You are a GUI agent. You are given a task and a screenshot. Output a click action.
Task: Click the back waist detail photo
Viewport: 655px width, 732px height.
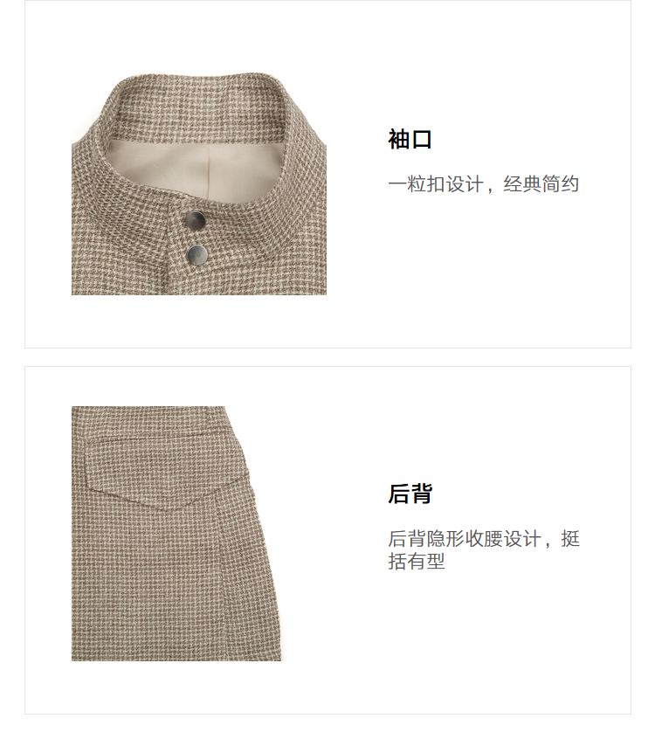pos(177,533)
